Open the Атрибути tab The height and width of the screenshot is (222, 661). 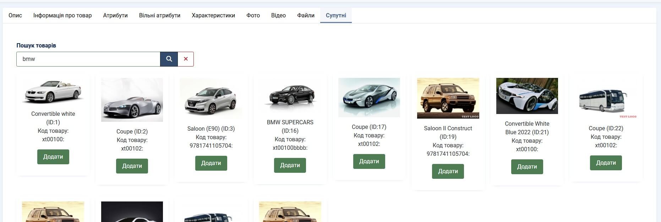[x=115, y=16]
